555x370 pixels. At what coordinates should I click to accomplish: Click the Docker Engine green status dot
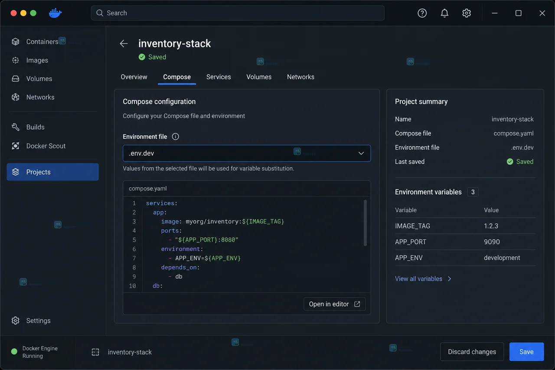14,352
